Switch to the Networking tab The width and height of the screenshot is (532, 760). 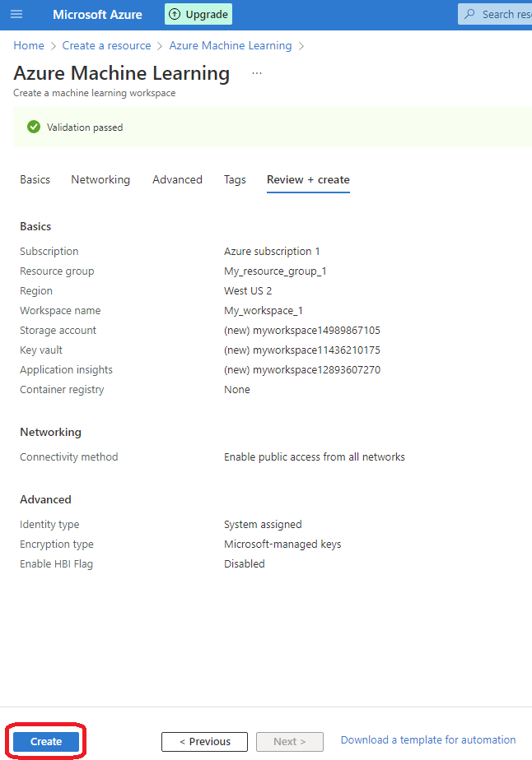coord(100,180)
